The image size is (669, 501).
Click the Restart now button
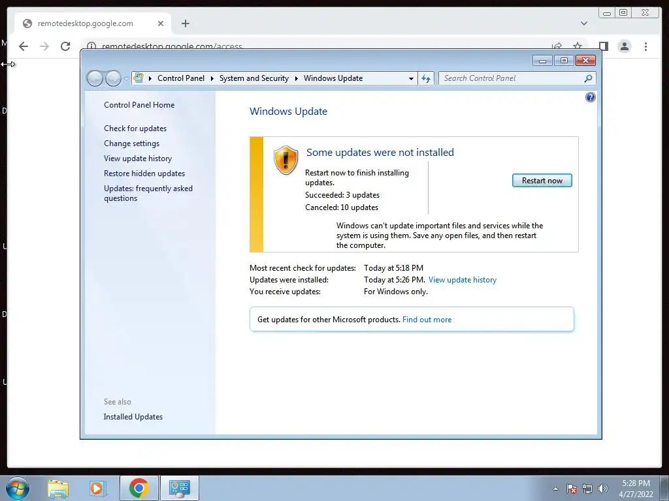(x=542, y=181)
